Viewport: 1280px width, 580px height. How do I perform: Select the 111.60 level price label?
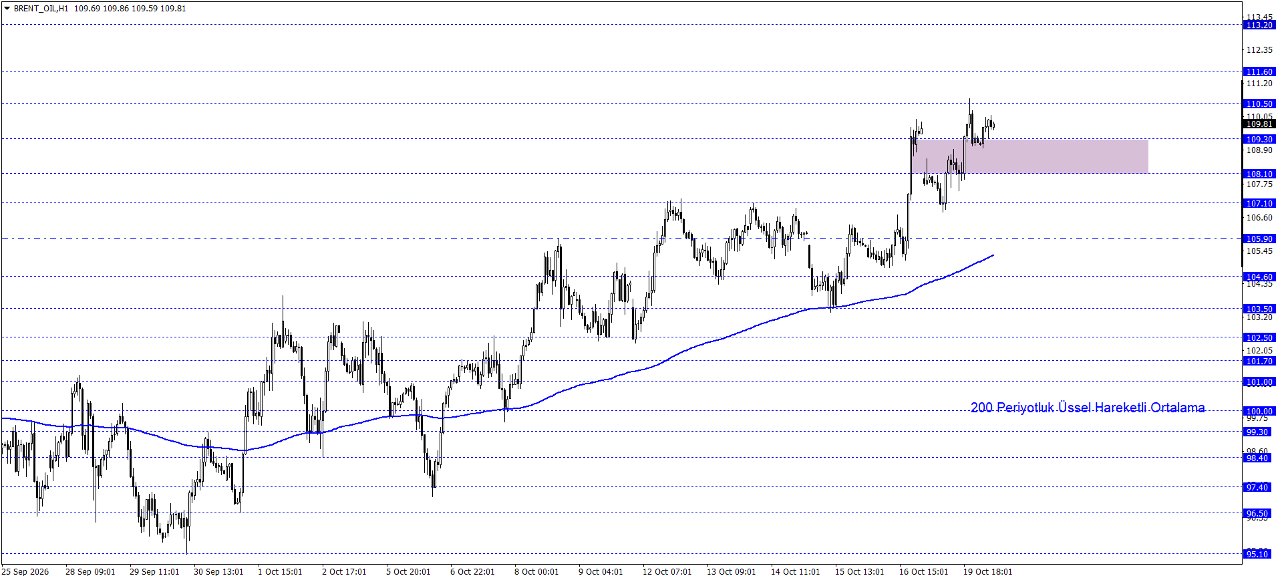point(1259,72)
